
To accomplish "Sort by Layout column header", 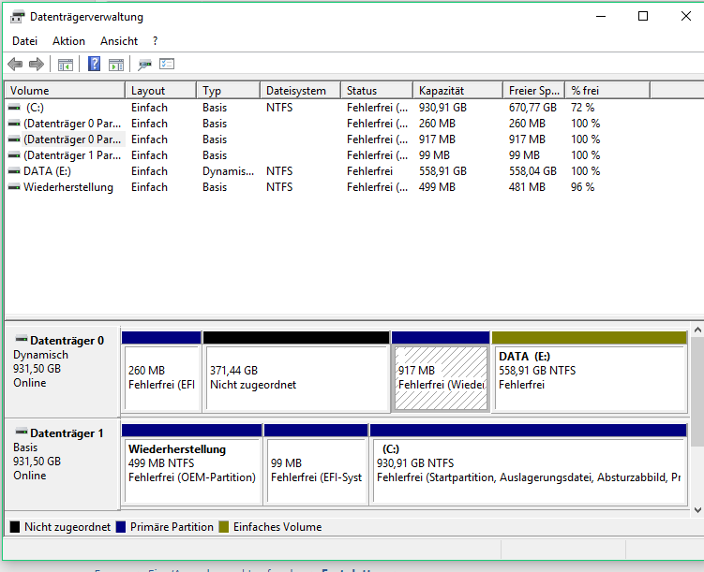I will coord(160,91).
